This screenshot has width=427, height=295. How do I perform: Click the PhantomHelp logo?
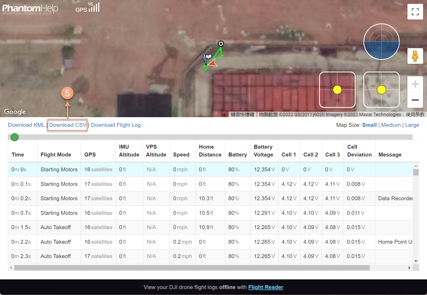click(x=30, y=9)
